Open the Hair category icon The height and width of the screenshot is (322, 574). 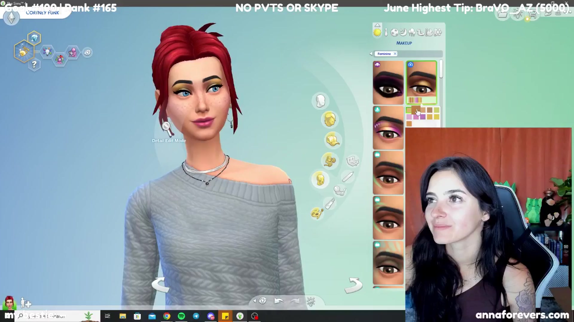[x=330, y=119]
